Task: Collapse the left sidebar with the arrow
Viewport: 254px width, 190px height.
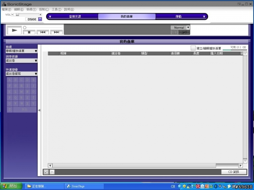Action: click(x=39, y=110)
